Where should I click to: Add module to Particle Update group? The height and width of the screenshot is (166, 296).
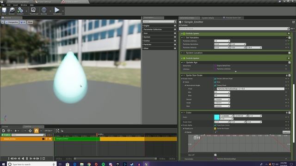coord(289,58)
